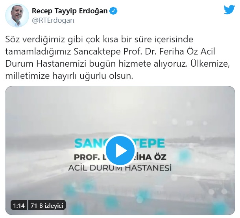
Task: Click the closing line milletimize hayırlı uğurlu olsun
Action: (69, 76)
